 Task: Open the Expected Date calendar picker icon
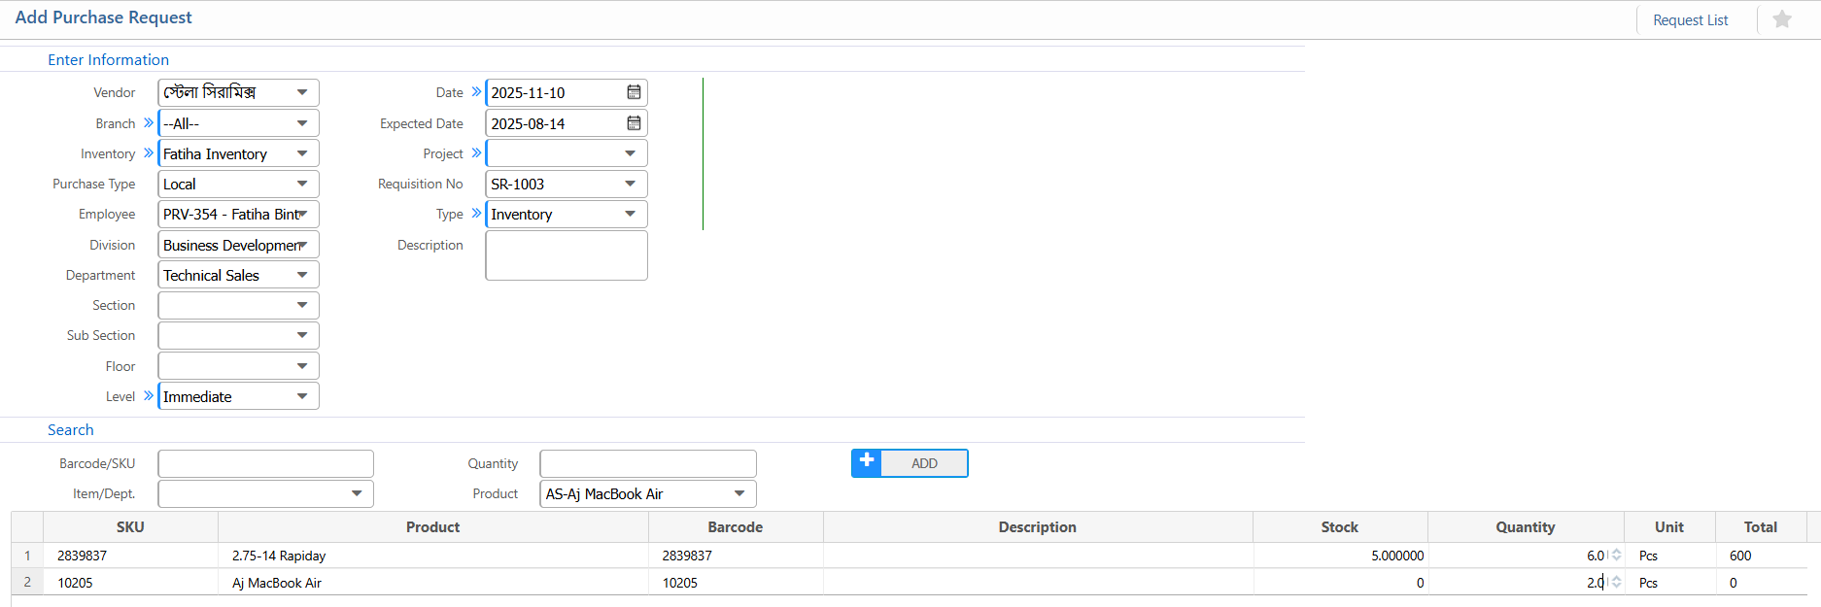point(634,123)
